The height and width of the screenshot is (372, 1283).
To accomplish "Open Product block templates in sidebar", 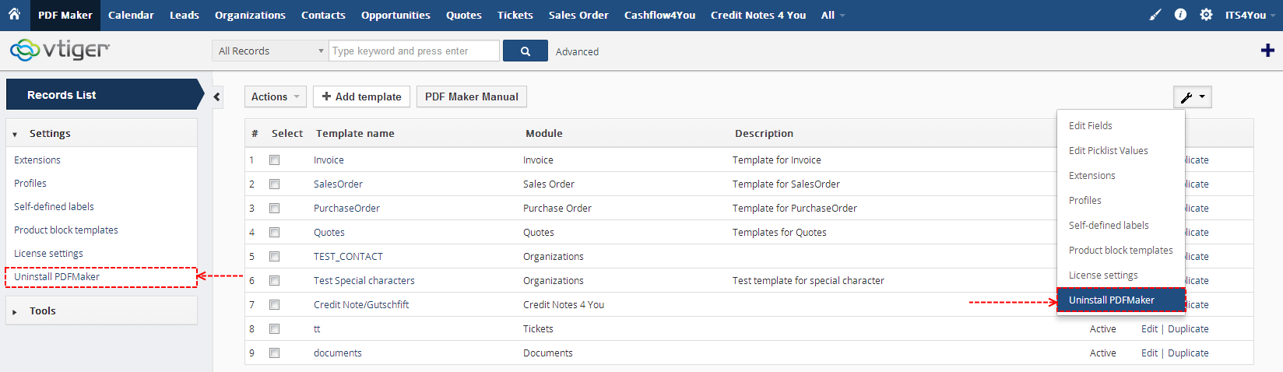I will 66,230.
